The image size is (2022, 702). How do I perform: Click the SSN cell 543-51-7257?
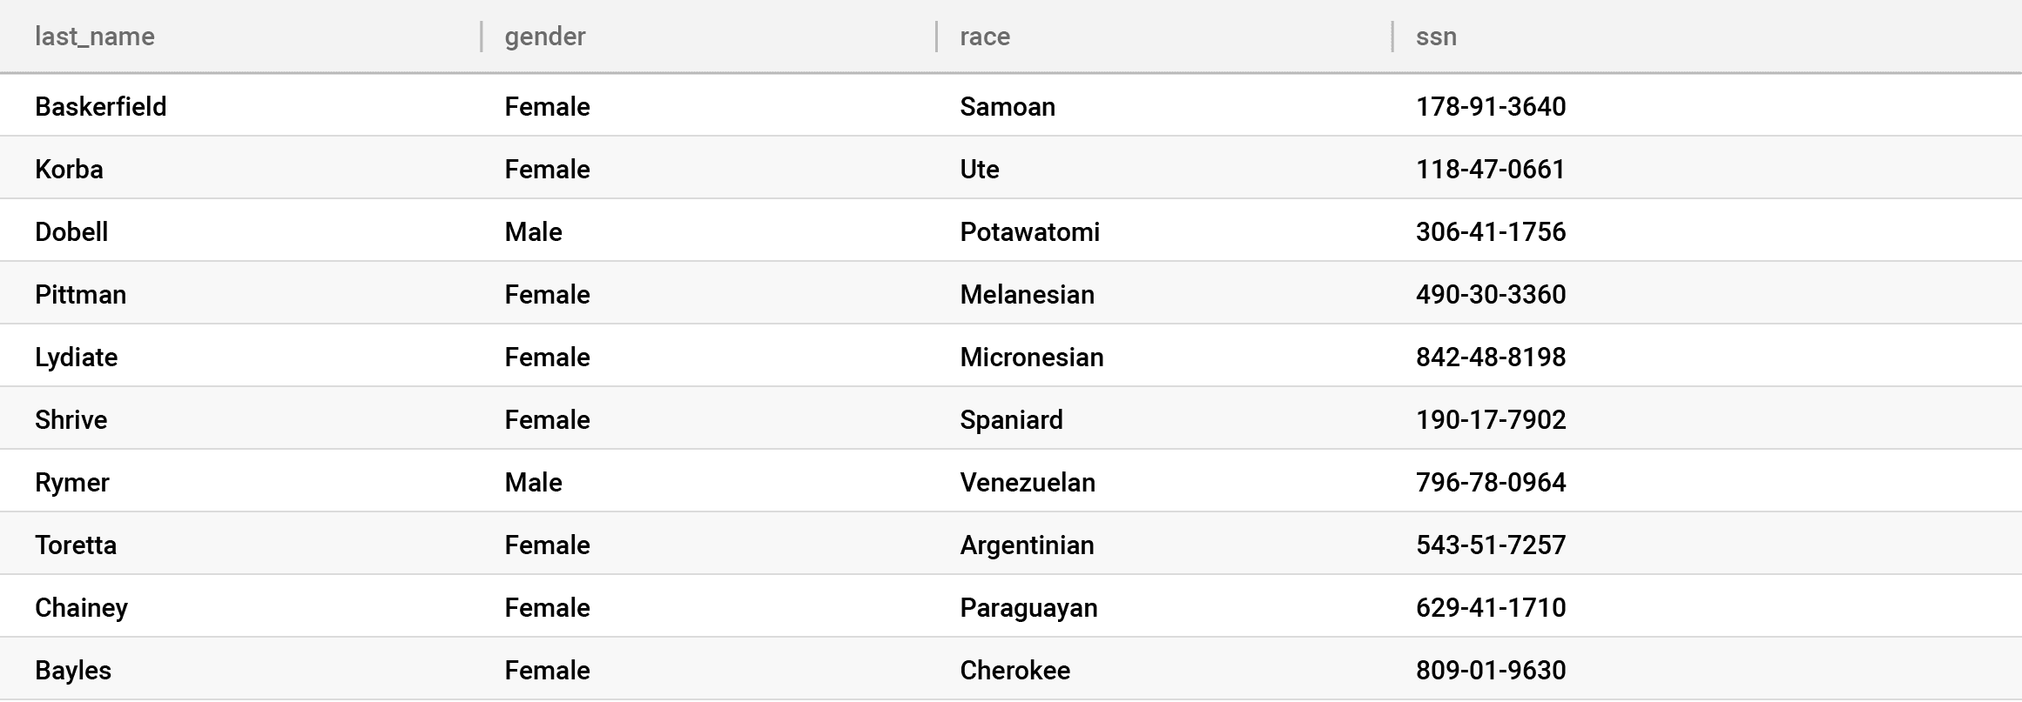pyautogui.click(x=1490, y=545)
